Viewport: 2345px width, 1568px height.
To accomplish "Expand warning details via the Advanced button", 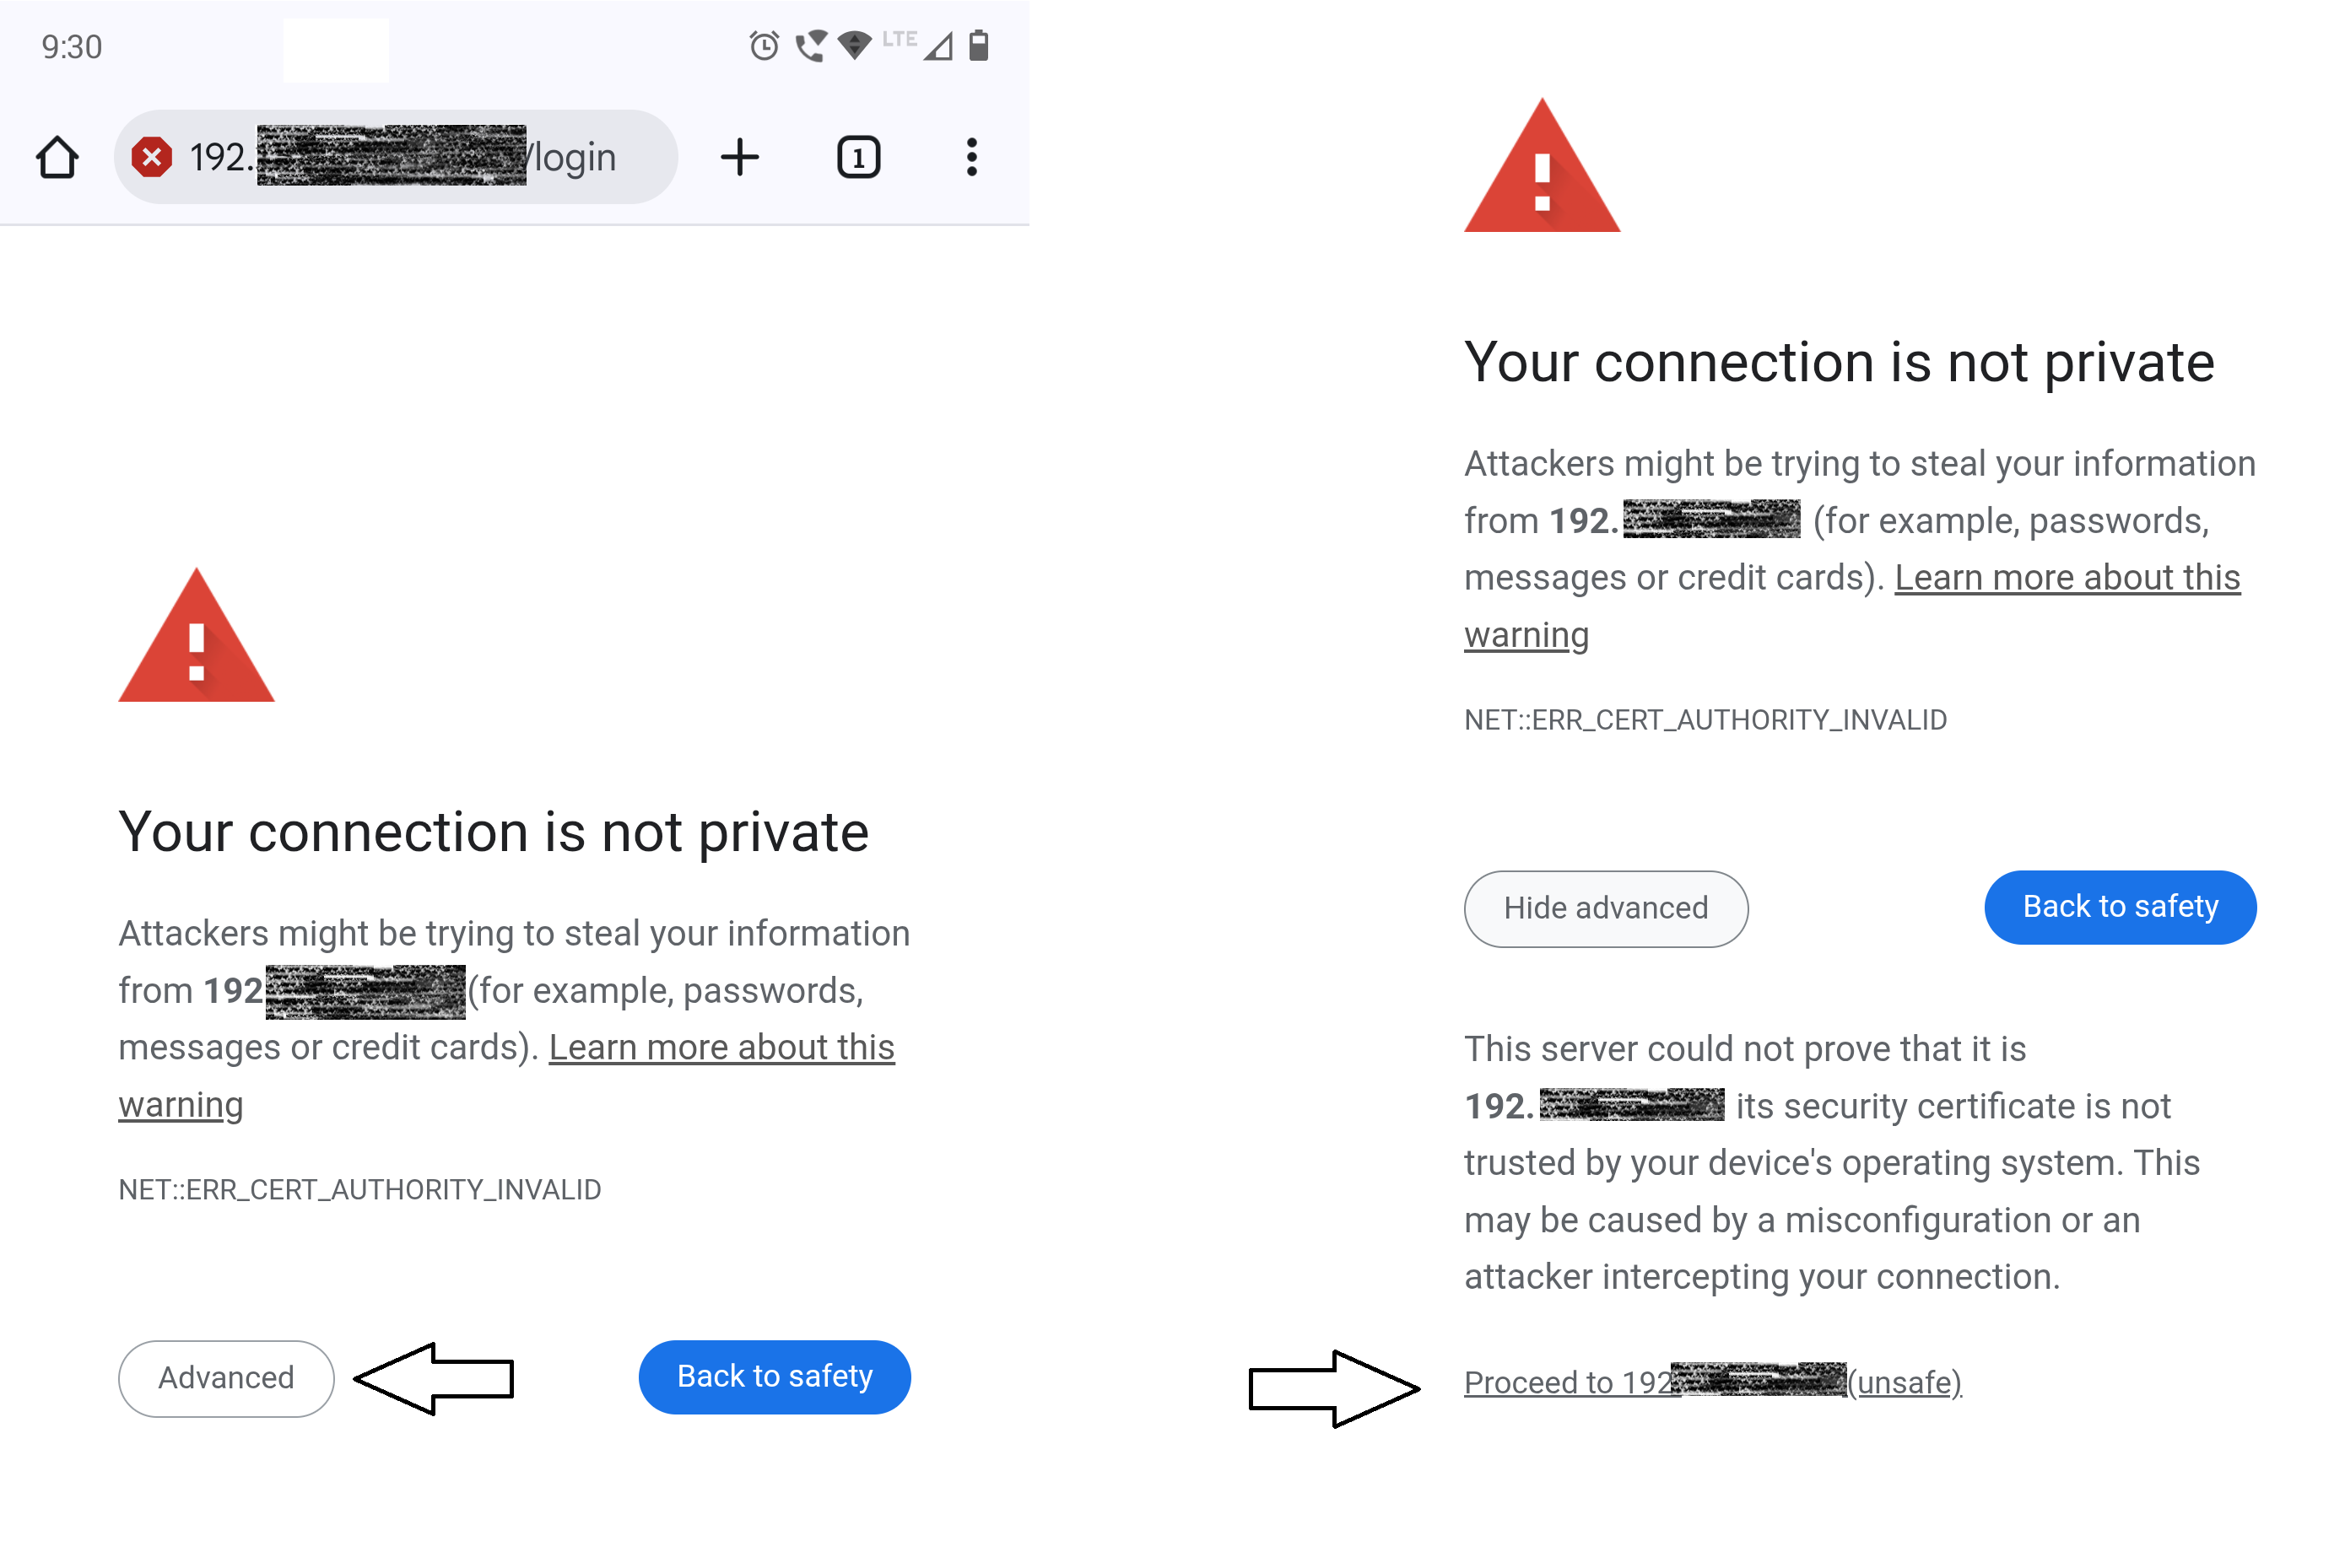I will [225, 1377].
